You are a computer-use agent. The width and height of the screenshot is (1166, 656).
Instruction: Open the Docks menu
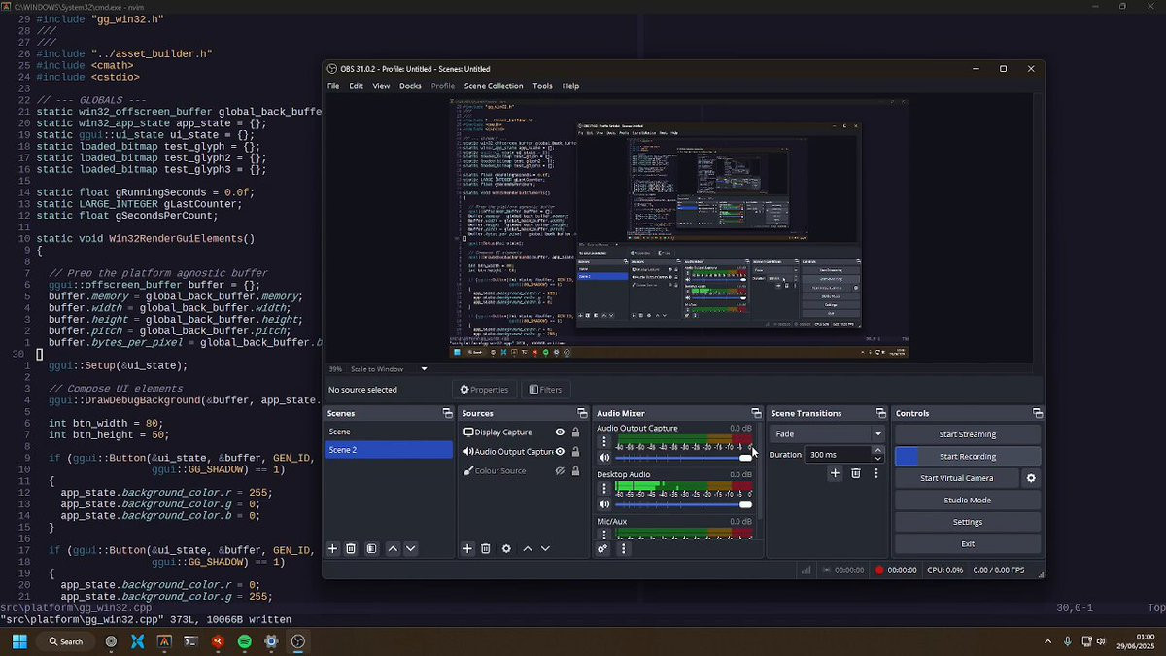click(x=410, y=86)
